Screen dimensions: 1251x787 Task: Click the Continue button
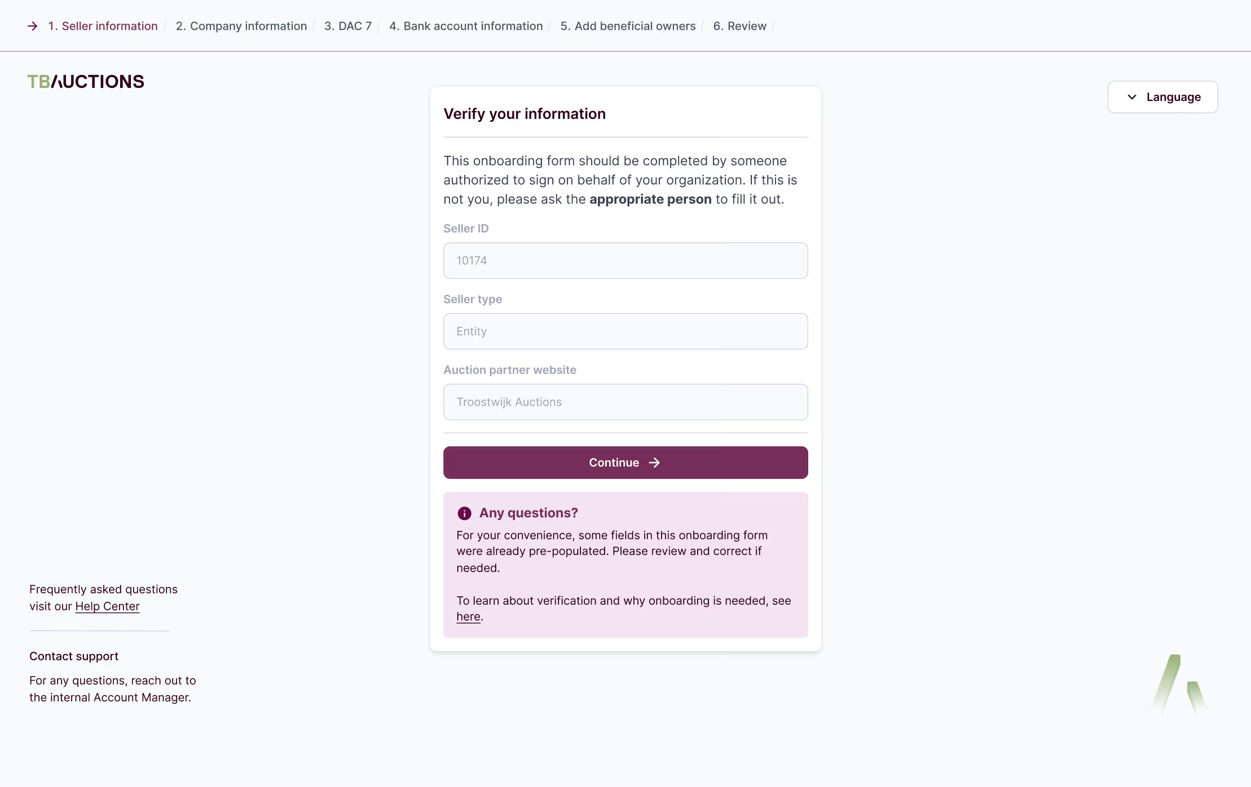click(625, 463)
